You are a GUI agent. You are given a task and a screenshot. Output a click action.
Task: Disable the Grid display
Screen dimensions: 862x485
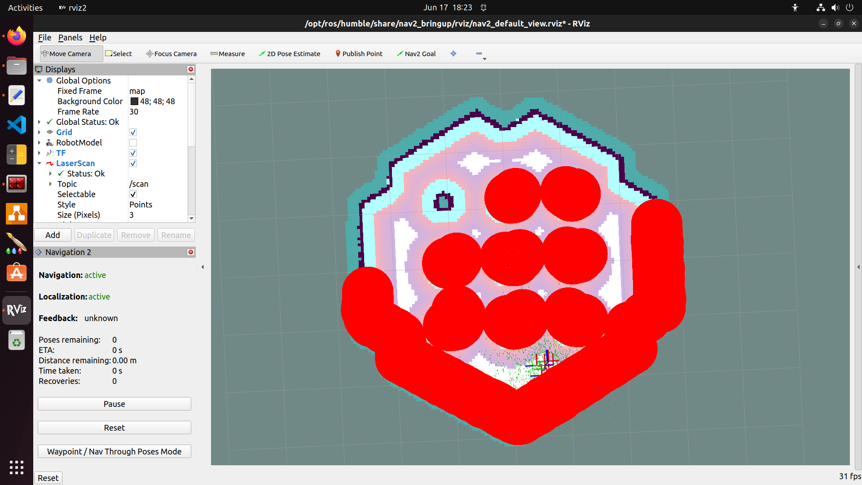point(133,132)
